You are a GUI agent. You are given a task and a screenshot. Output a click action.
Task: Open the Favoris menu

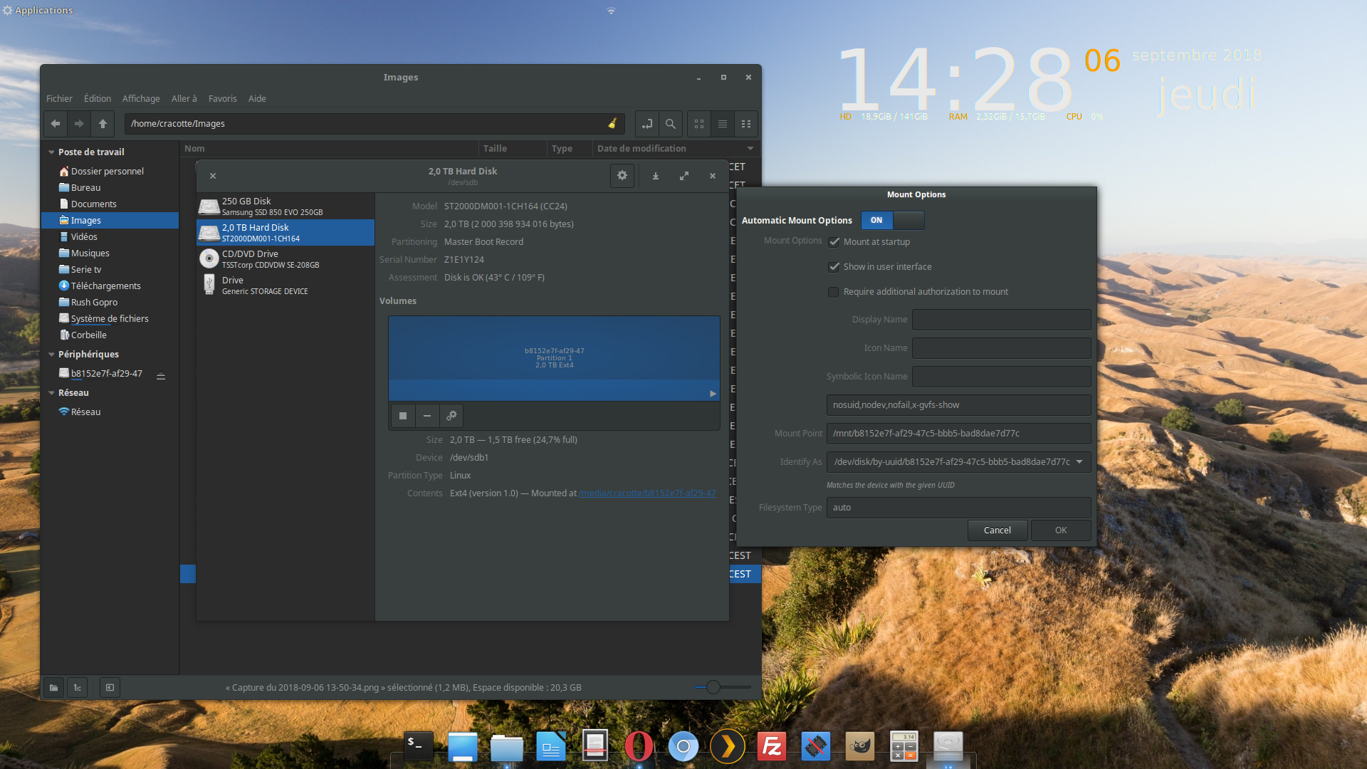pyautogui.click(x=222, y=99)
